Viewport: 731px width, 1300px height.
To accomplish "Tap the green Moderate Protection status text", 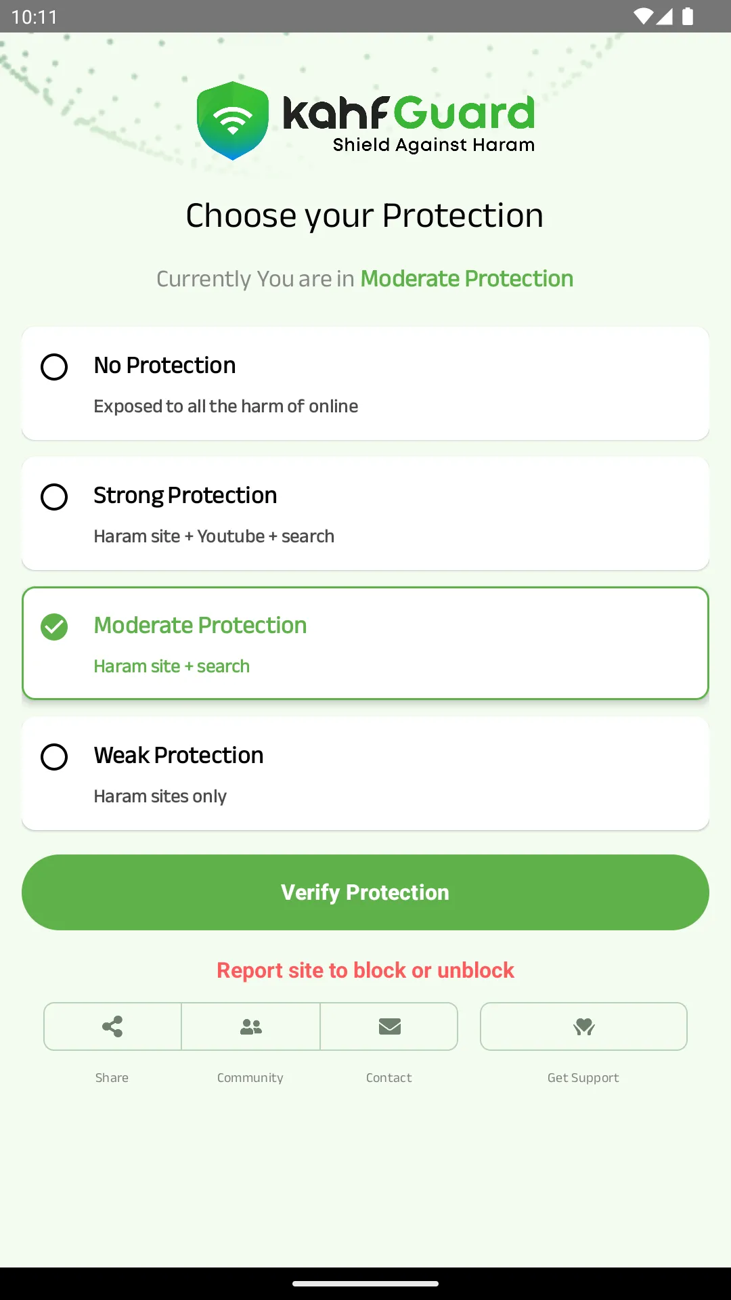I will 466,278.
